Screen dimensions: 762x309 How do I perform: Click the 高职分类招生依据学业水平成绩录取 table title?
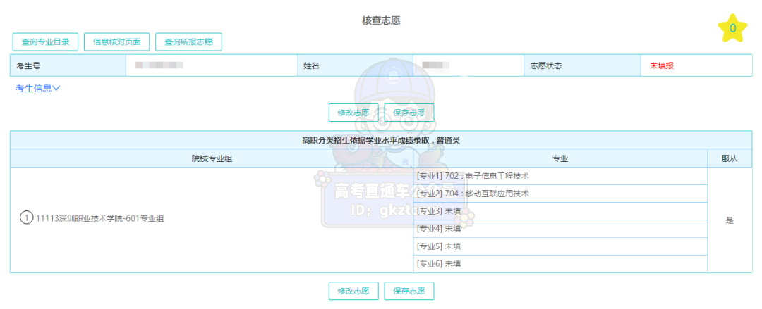click(x=381, y=141)
